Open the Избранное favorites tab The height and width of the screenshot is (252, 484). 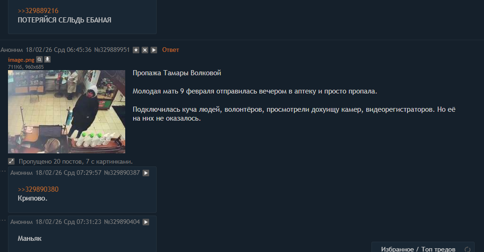(x=397, y=249)
